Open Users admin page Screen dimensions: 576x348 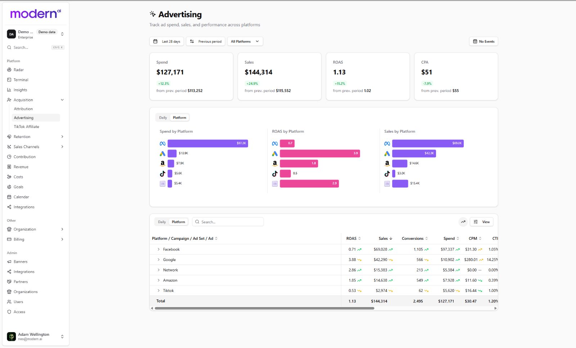18,302
